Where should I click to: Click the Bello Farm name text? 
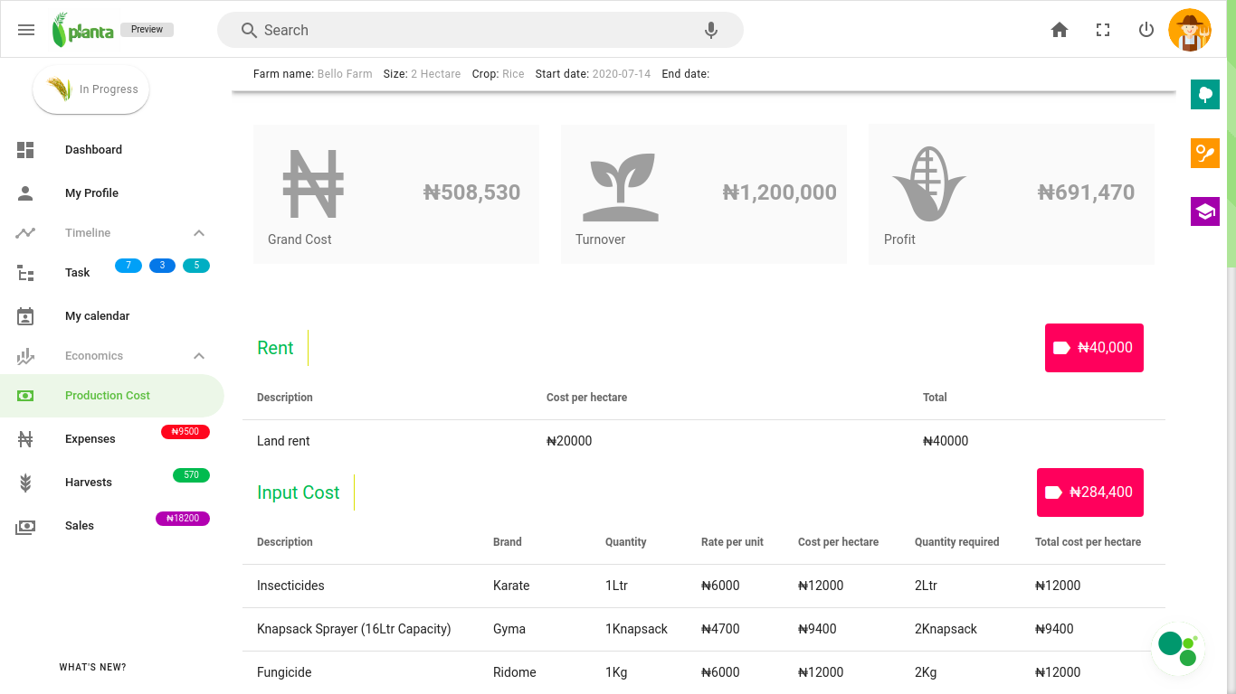pyautogui.click(x=345, y=74)
